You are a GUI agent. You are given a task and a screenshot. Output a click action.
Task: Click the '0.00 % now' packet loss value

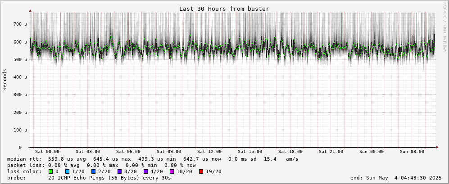[180, 166]
